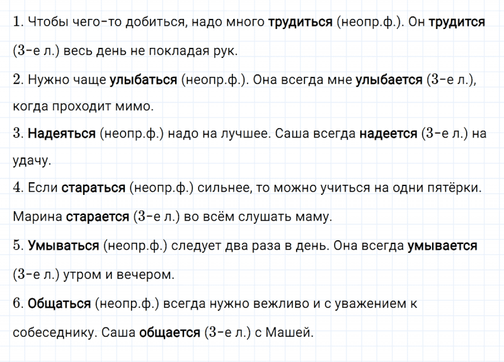
Task: Click the bold word "Умываться"
Action: (64, 246)
